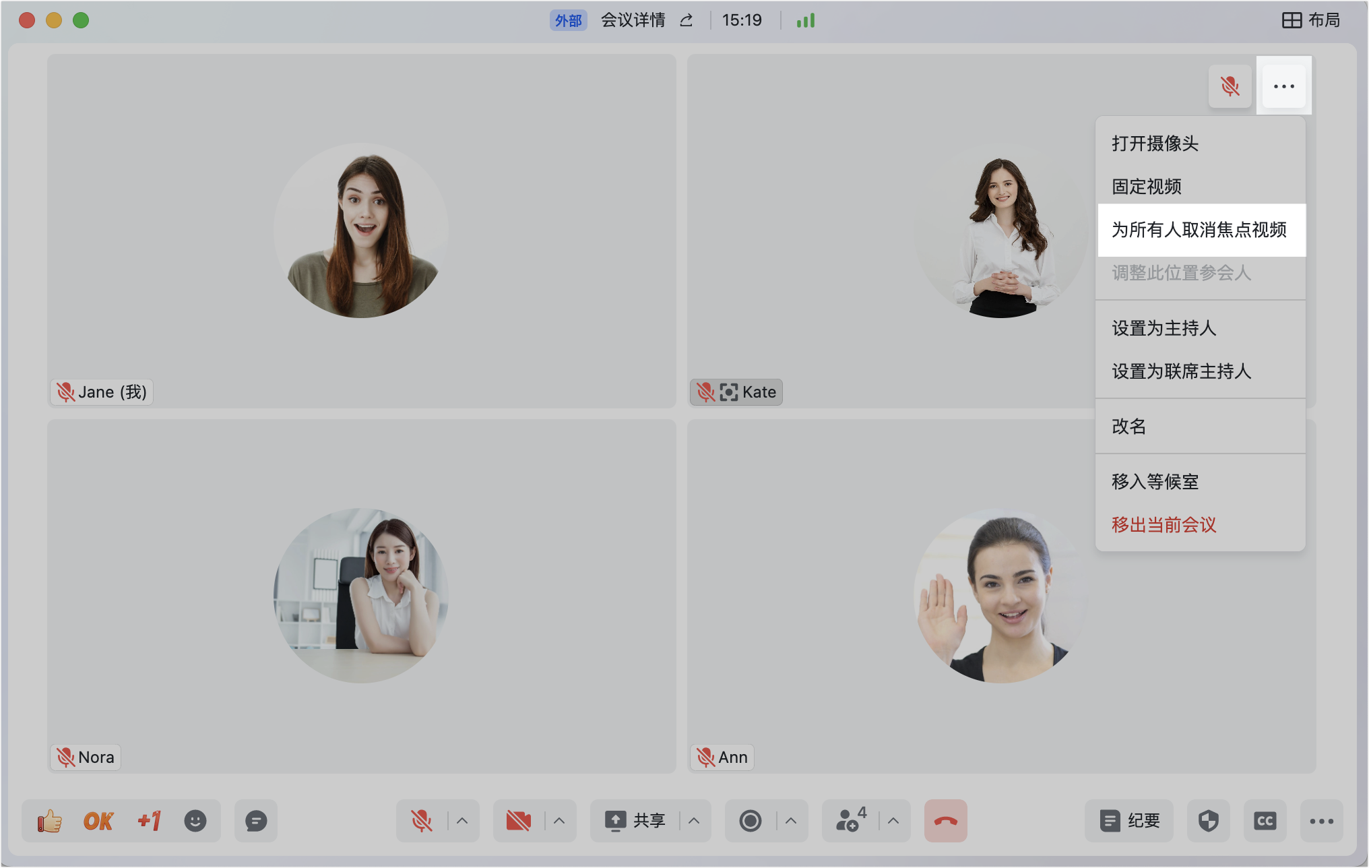Expand microphone options arrow

coord(462,821)
